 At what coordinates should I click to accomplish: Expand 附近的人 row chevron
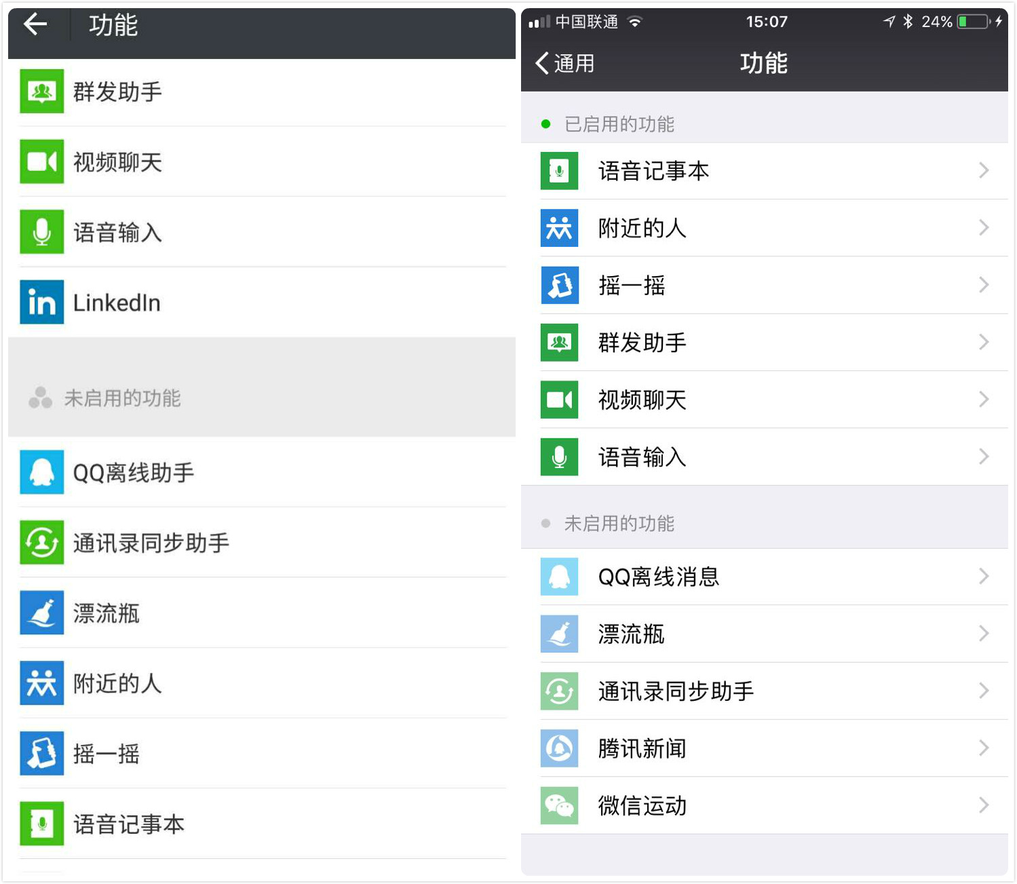[x=984, y=227]
